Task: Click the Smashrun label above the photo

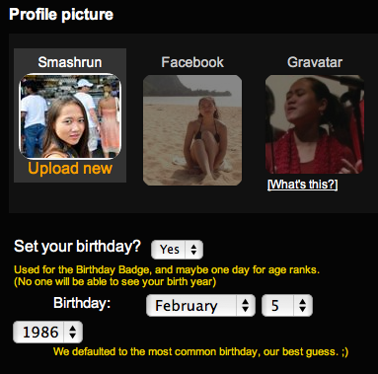Action: 70,62
